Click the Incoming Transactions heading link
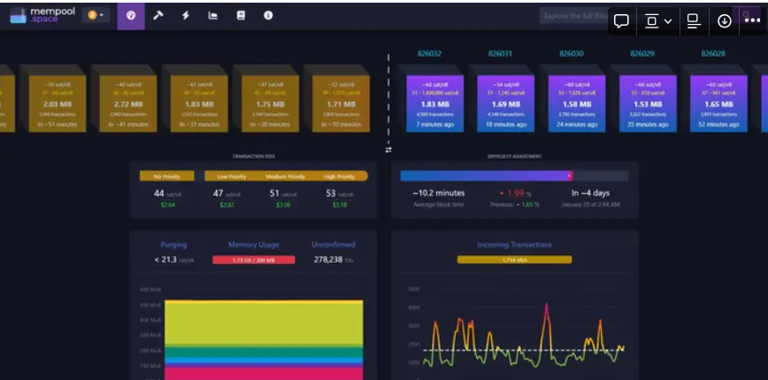768x380 pixels. pyautogui.click(x=514, y=244)
